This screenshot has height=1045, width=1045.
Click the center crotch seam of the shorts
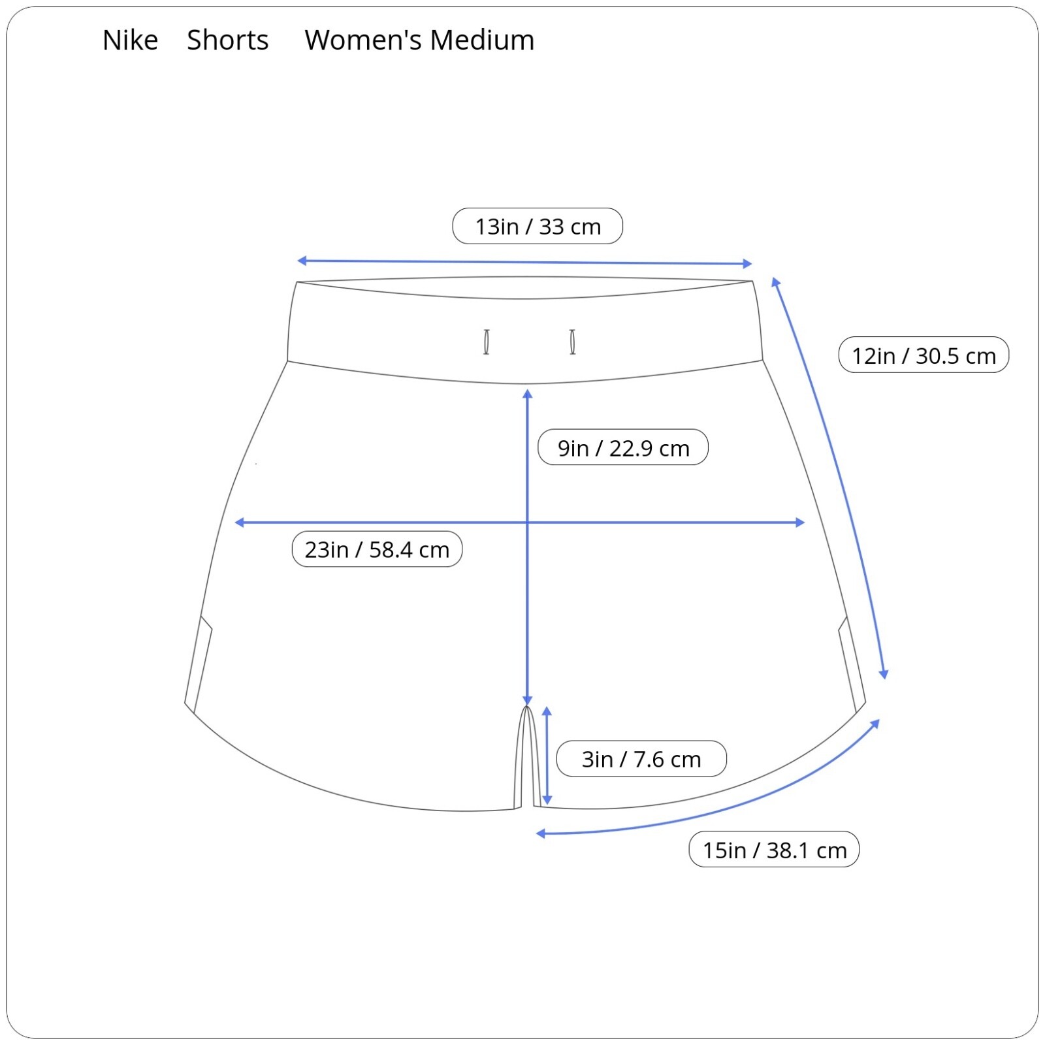tap(527, 758)
